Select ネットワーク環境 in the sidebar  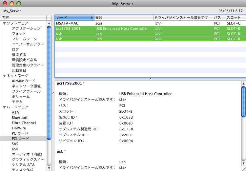pos(26,86)
